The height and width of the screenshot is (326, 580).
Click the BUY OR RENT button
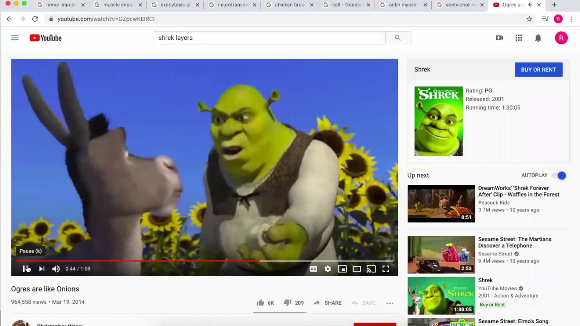538,70
